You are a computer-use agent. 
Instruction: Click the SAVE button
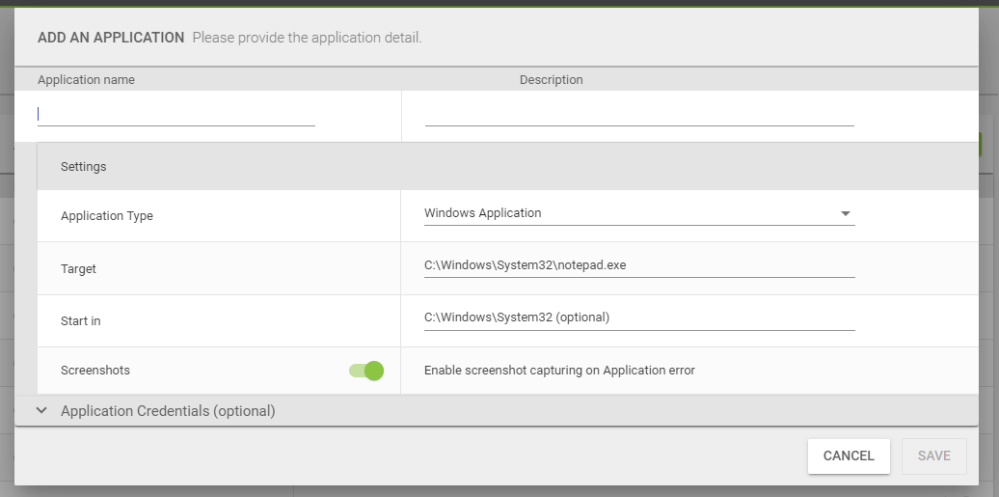tap(934, 456)
